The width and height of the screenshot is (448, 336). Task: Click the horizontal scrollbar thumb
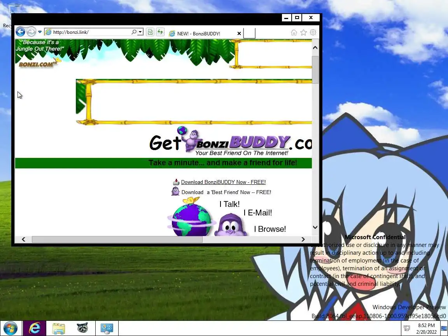(117, 240)
